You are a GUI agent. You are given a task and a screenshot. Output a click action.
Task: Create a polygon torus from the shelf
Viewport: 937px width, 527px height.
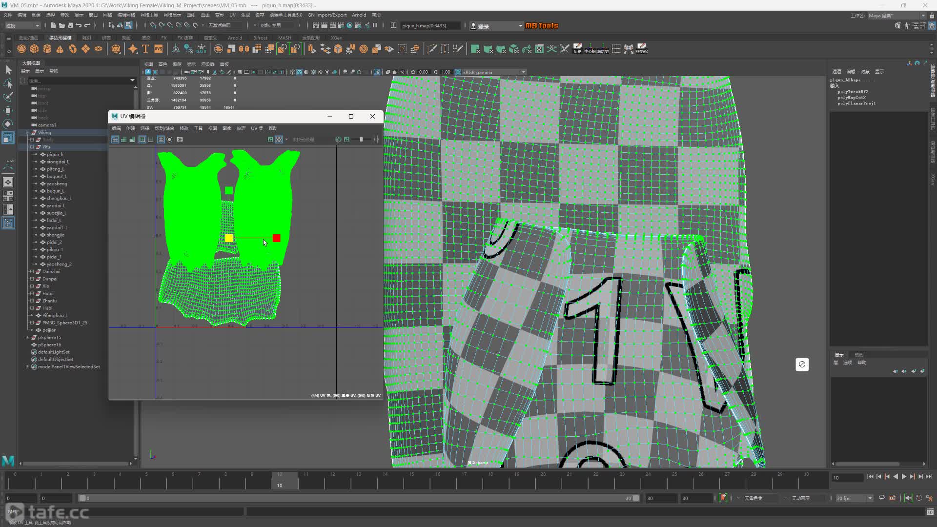click(72, 49)
